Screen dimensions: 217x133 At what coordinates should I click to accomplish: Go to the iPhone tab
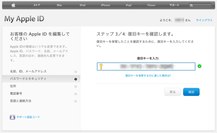click(106, 5)
